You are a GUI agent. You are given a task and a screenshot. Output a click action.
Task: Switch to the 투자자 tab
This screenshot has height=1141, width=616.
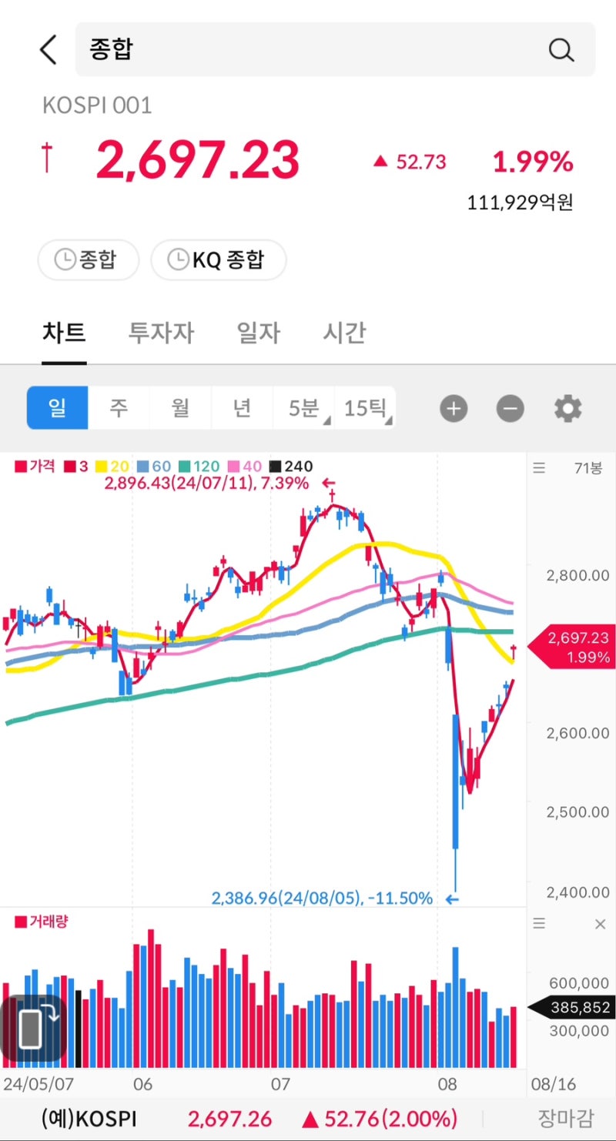[160, 333]
